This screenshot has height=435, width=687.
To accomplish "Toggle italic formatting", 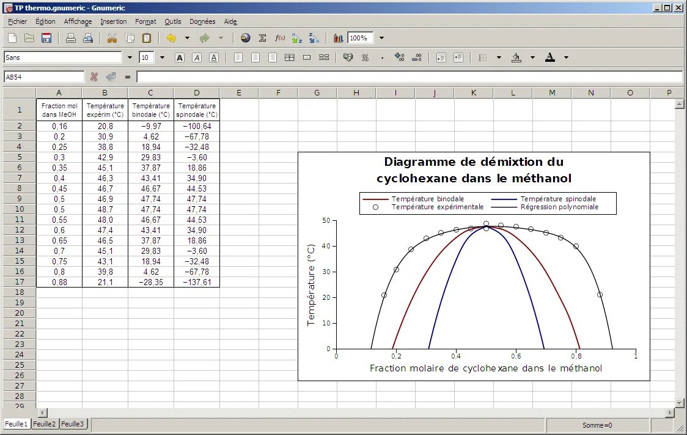I will [197, 58].
